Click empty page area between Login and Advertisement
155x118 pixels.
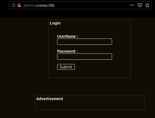pyautogui.click(x=90, y=87)
